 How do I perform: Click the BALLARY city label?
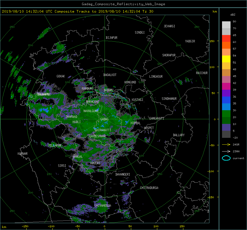[179, 135]
